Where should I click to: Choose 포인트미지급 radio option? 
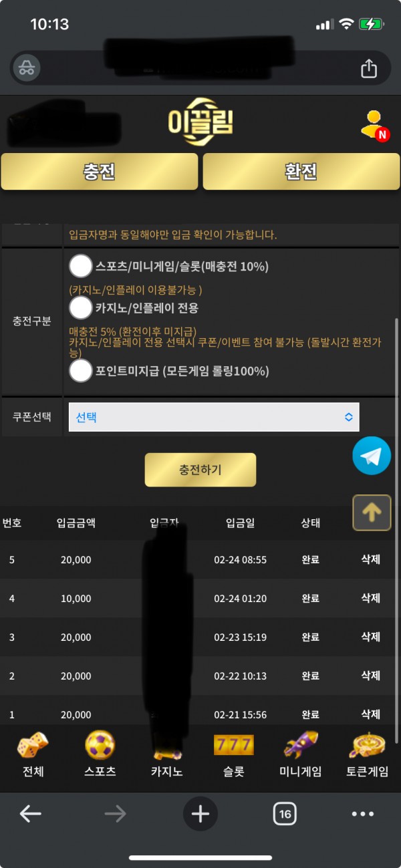(81, 371)
